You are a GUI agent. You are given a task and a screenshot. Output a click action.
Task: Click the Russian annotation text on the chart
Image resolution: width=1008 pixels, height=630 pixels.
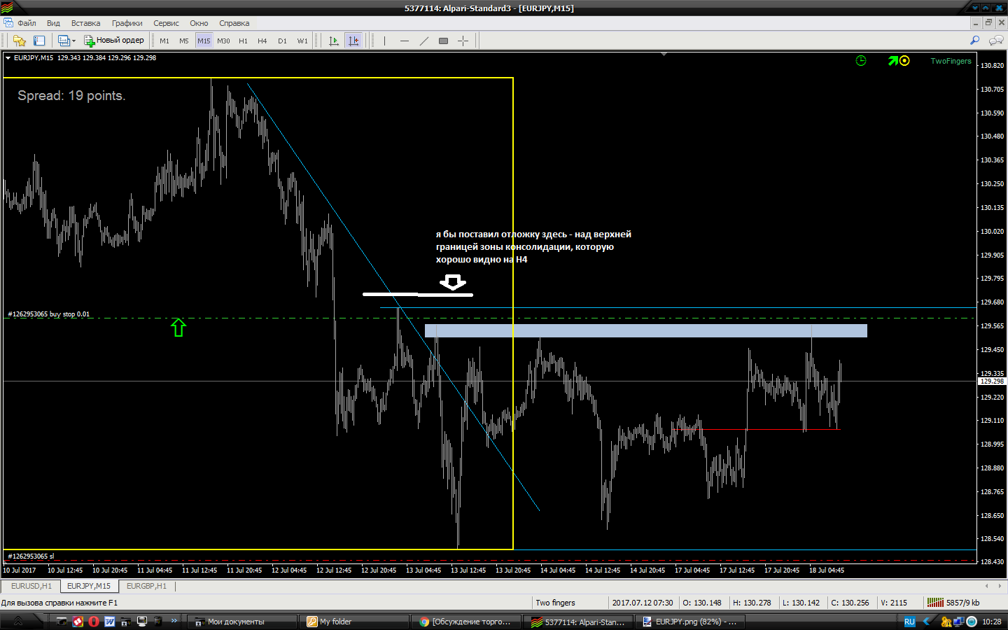[x=533, y=247]
